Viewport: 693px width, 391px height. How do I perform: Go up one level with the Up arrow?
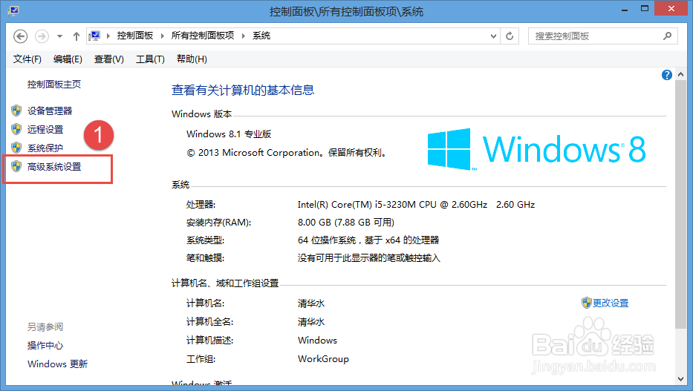coord(77,36)
